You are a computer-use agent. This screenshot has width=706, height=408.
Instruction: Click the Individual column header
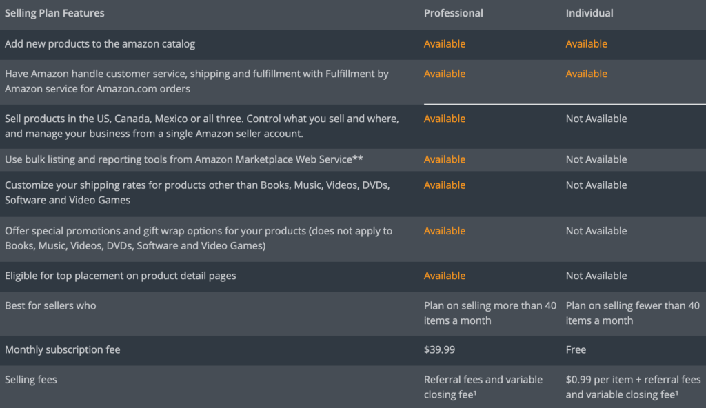[589, 13]
